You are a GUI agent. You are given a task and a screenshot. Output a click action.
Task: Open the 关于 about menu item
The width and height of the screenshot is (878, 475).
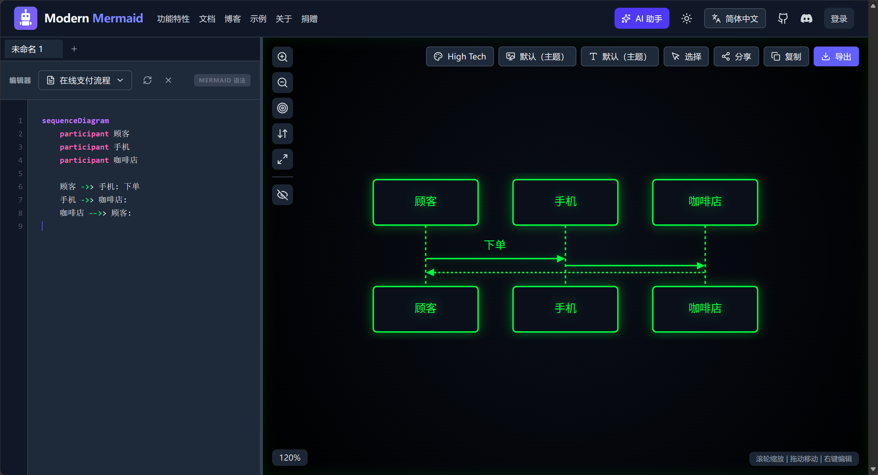point(284,19)
